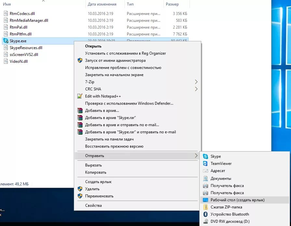Click the Документы document icon
The image size is (291, 226).
click(x=205, y=178)
